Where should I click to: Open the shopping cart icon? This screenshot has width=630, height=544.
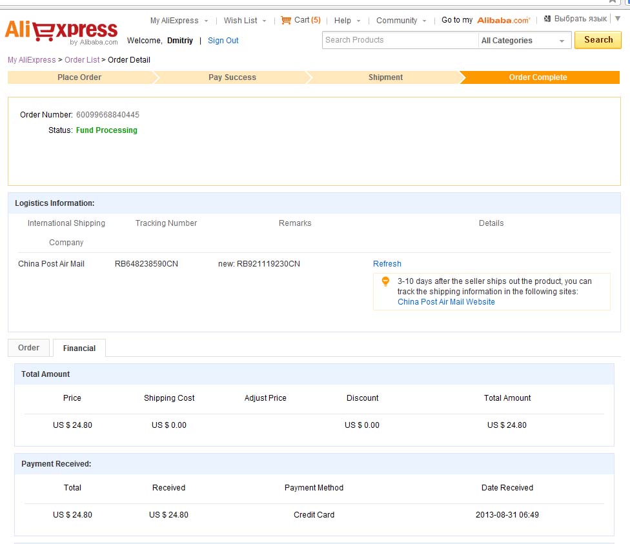pyautogui.click(x=286, y=20)
